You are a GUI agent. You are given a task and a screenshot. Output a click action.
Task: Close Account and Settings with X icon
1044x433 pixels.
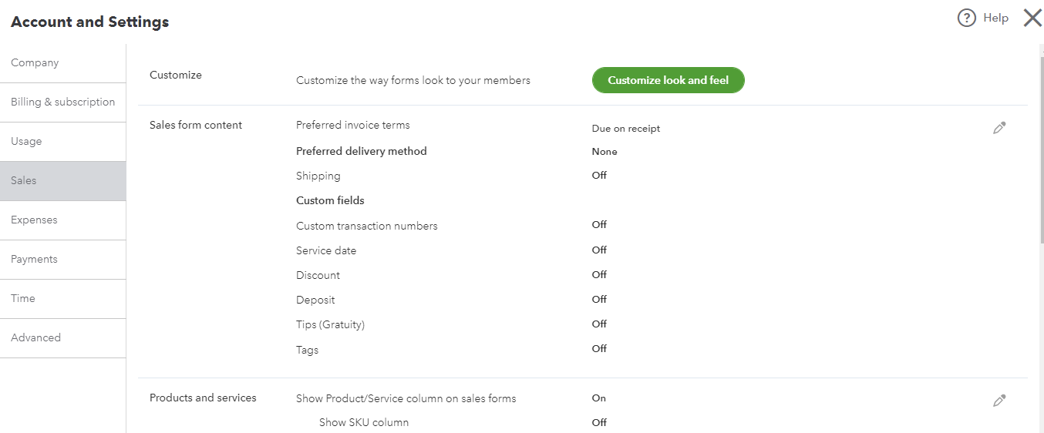[x=1032, y=18]
